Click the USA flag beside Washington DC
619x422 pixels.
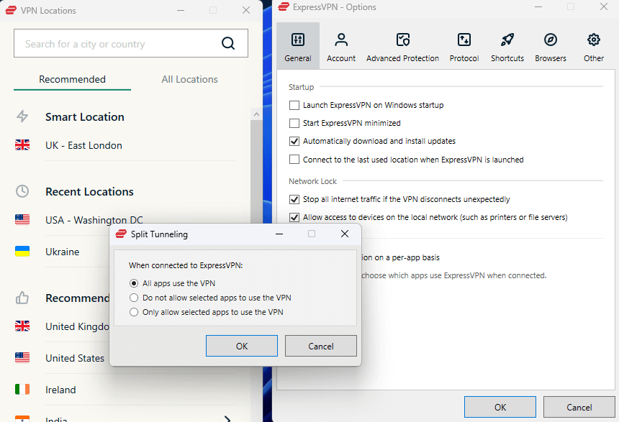22,219
